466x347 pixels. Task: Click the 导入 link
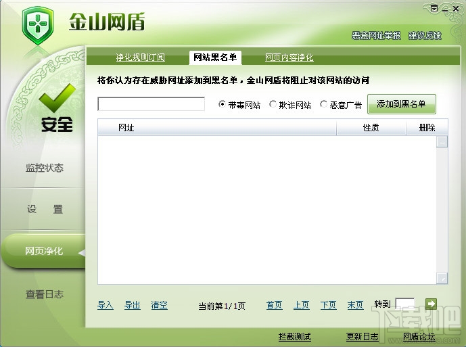[106, 305]
